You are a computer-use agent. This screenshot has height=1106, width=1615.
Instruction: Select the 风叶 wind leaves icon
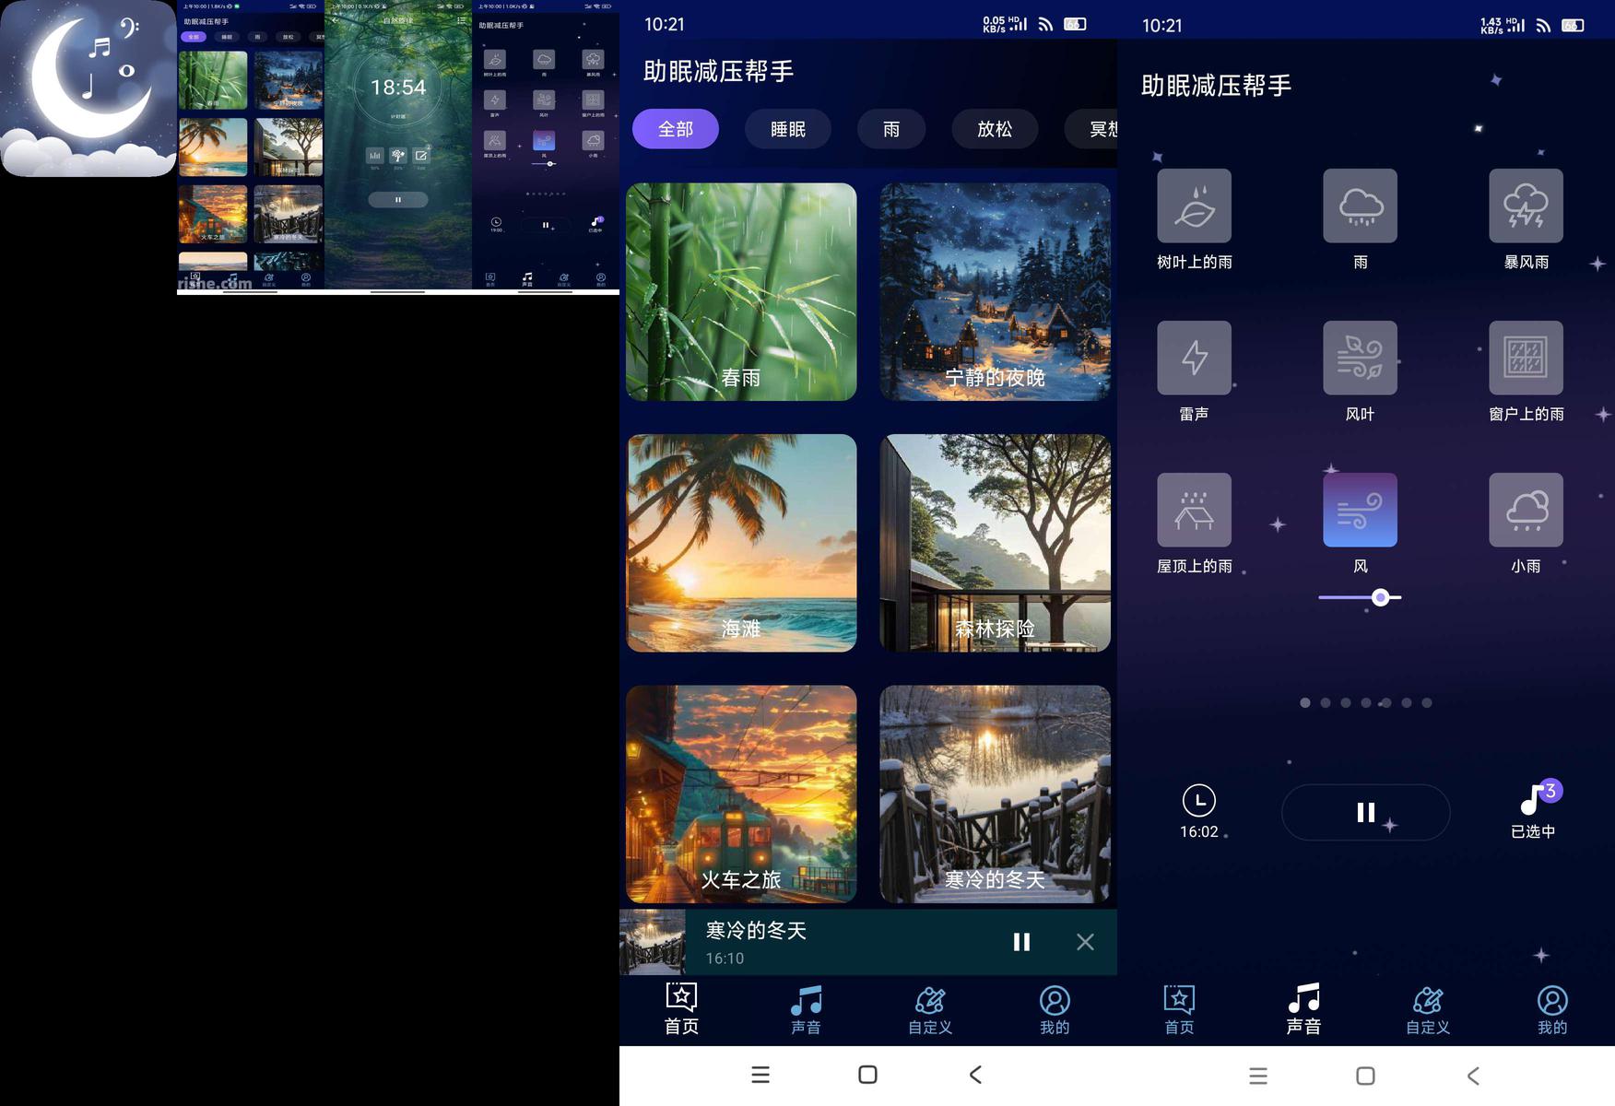click(x=1360, y=359)
